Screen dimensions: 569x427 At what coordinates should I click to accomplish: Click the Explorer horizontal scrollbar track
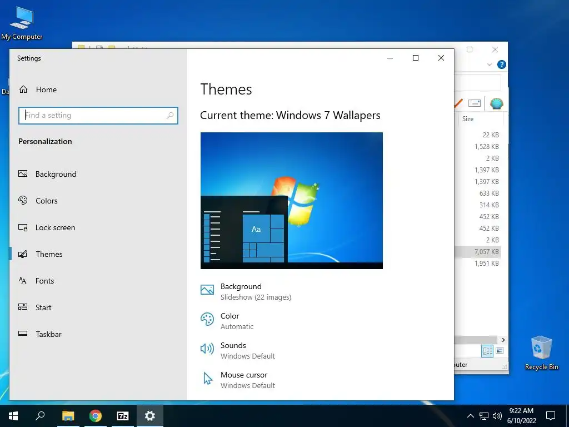pos(477,340)
